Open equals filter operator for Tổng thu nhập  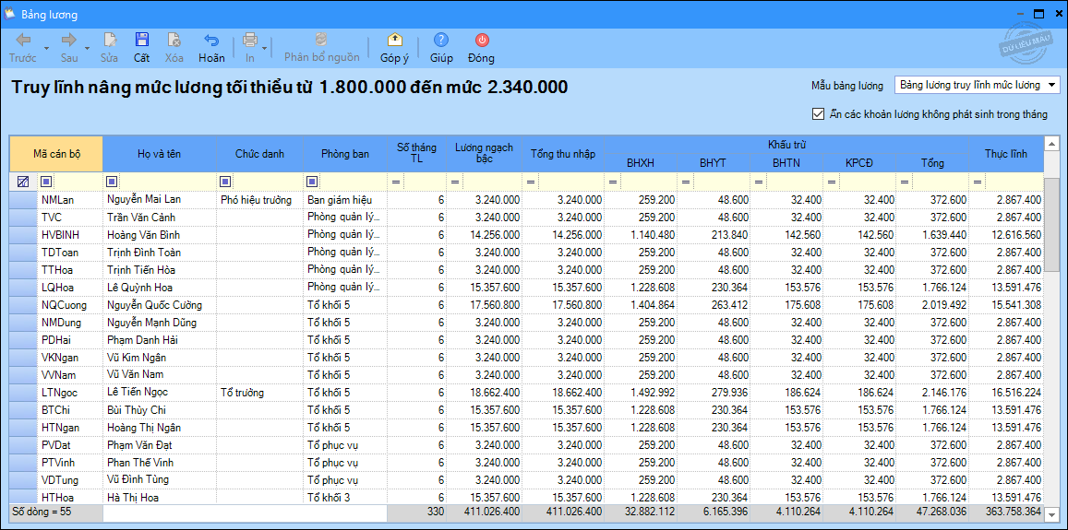(x=530, y=182)
